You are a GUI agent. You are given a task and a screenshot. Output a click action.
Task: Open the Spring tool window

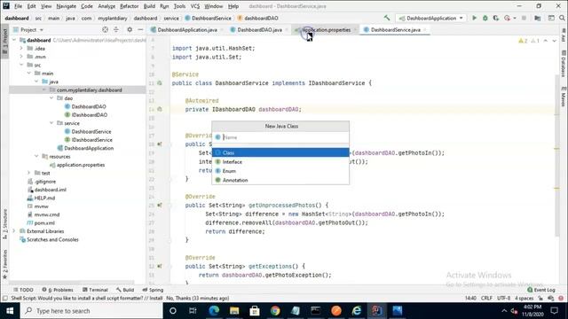point(153,290)
